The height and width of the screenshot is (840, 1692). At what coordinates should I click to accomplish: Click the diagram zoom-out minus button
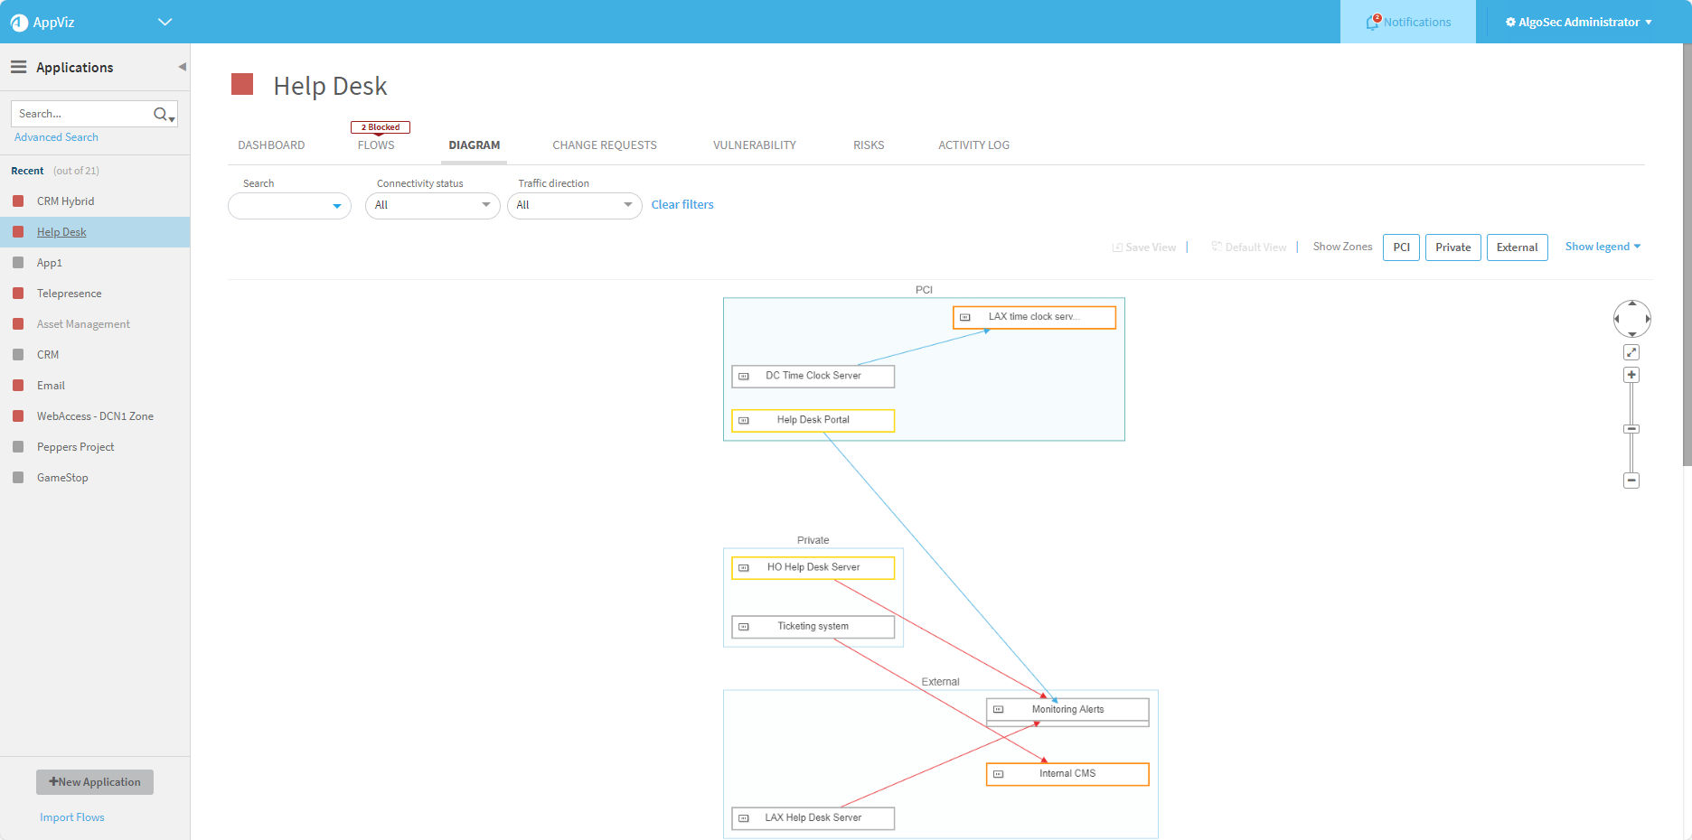(x=1631, y=481)
